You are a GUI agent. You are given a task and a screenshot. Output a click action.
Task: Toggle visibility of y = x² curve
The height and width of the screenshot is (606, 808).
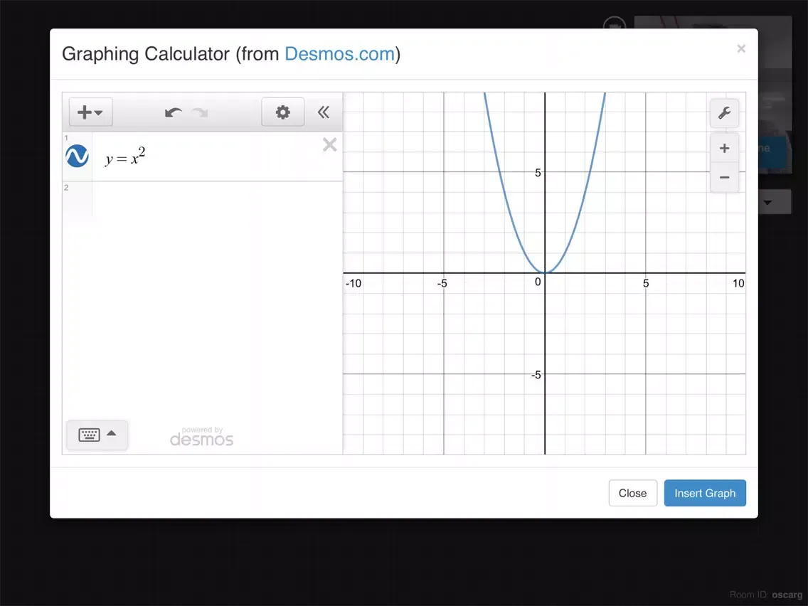pos(78,156)
